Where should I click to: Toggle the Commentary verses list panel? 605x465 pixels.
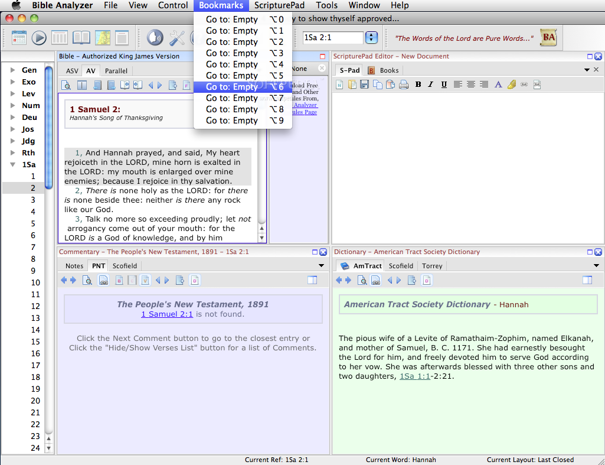pyautogui.click(x=312, y=280)
